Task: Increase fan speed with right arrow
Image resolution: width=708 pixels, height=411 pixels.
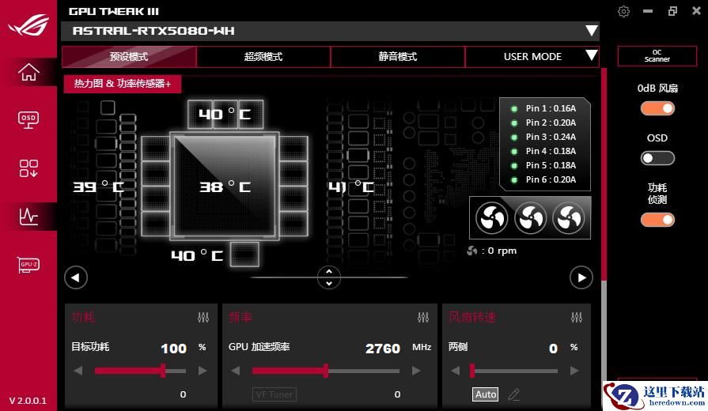Action: (x=574, y=371)
